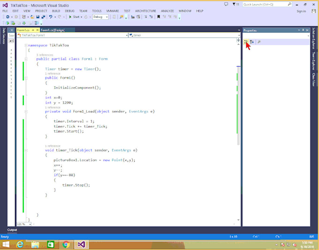
Task: Open the PROJECT menu
Action: 41,11
